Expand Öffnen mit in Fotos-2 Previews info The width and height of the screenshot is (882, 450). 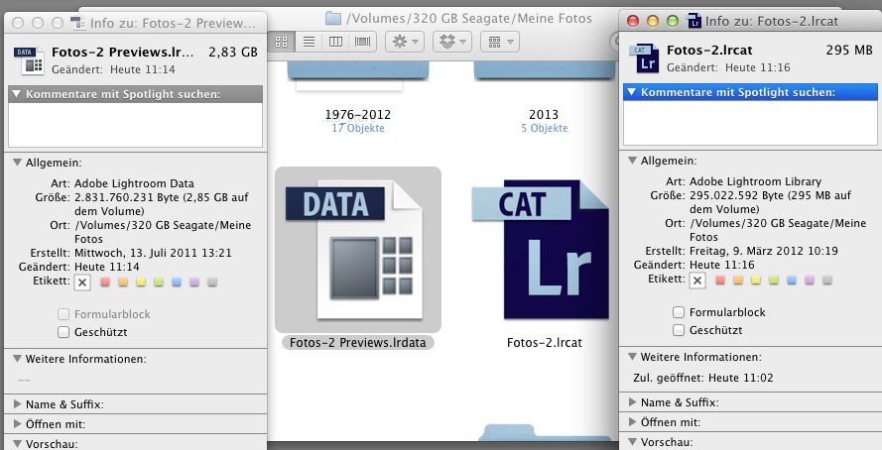point(18,424)
